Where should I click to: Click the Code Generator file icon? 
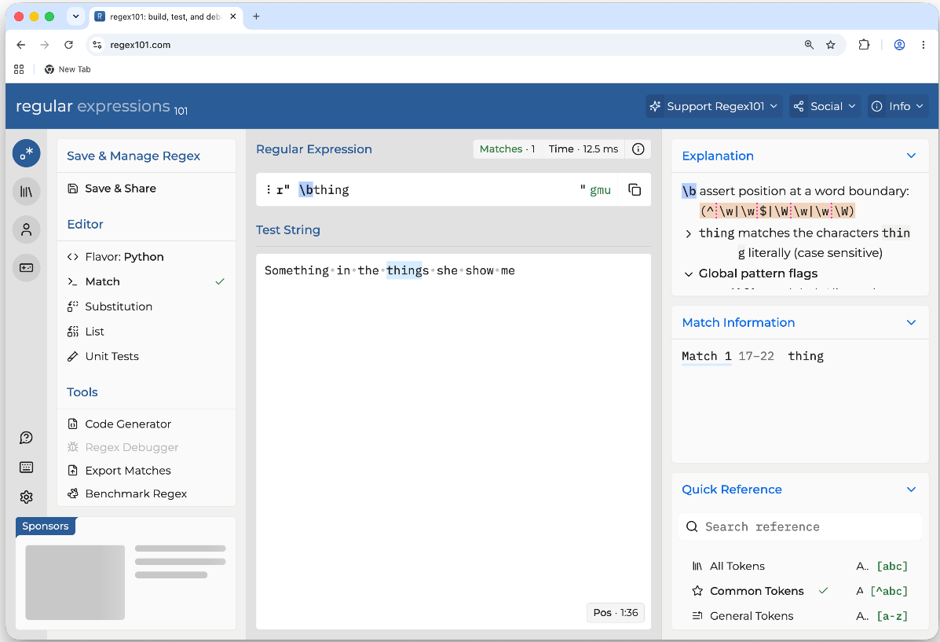[72, 424]
